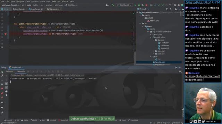The height and width of the screenshot is (124, 222).
Task: Collapse the application package in the Project tree
Action: [x=151, y=37]
